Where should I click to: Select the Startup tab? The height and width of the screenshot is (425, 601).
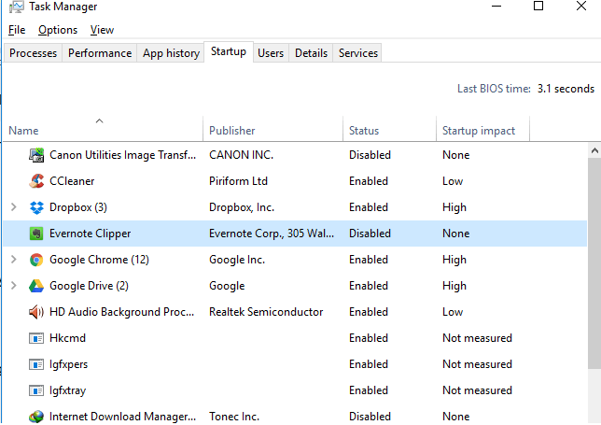229,51
